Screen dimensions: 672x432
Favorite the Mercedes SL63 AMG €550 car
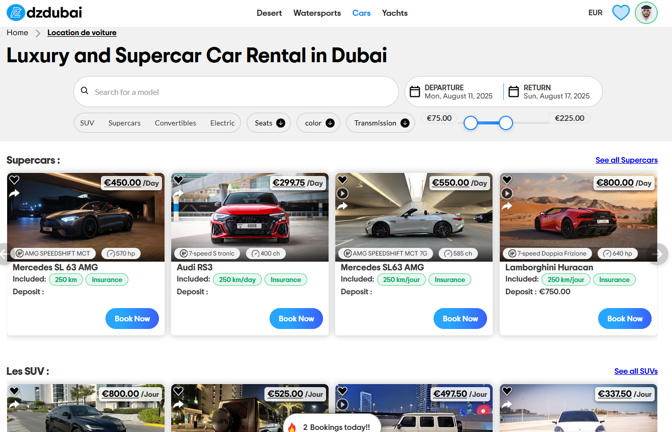342,180
